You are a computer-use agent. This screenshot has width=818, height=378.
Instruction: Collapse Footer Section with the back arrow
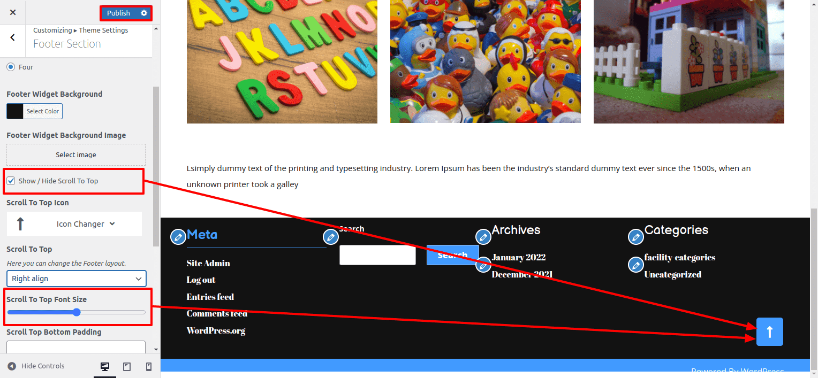point(12,37)
